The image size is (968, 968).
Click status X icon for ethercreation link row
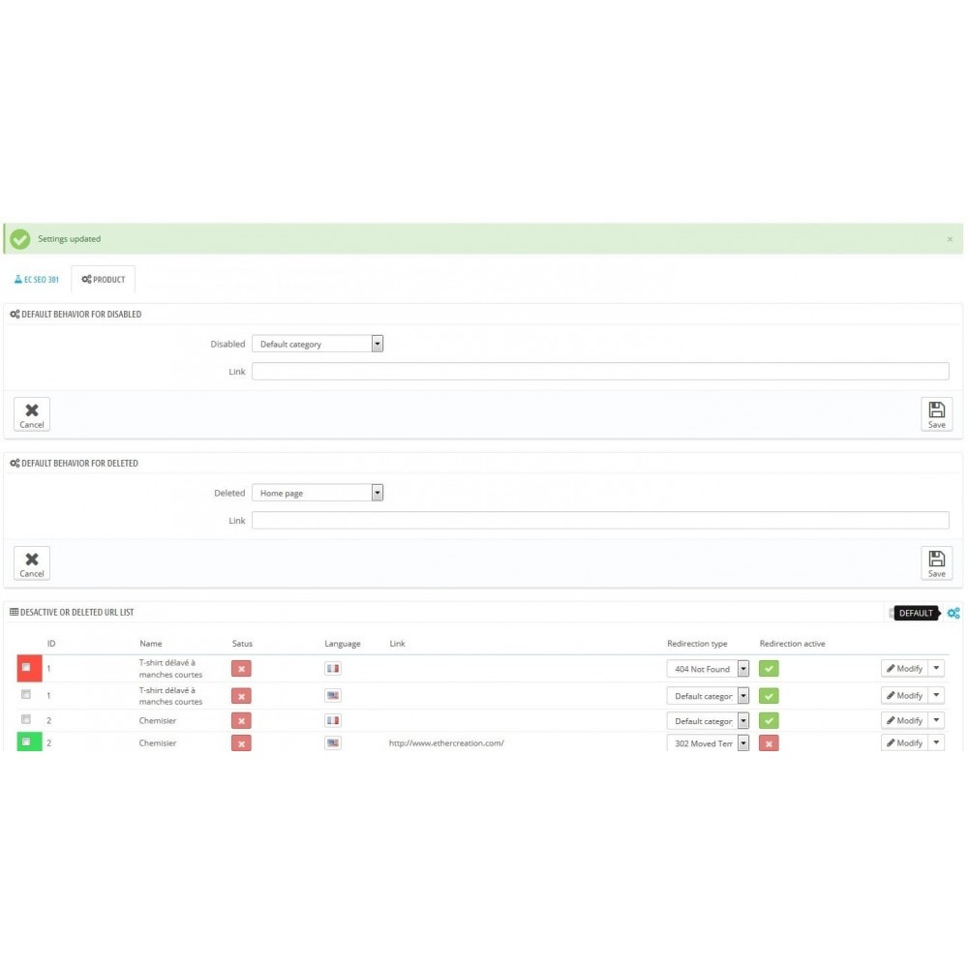pos(241,743)
